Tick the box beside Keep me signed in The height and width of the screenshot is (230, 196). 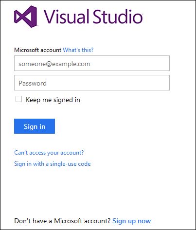(18, 99)
